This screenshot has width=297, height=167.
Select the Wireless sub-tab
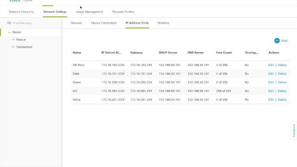[163, 23]
